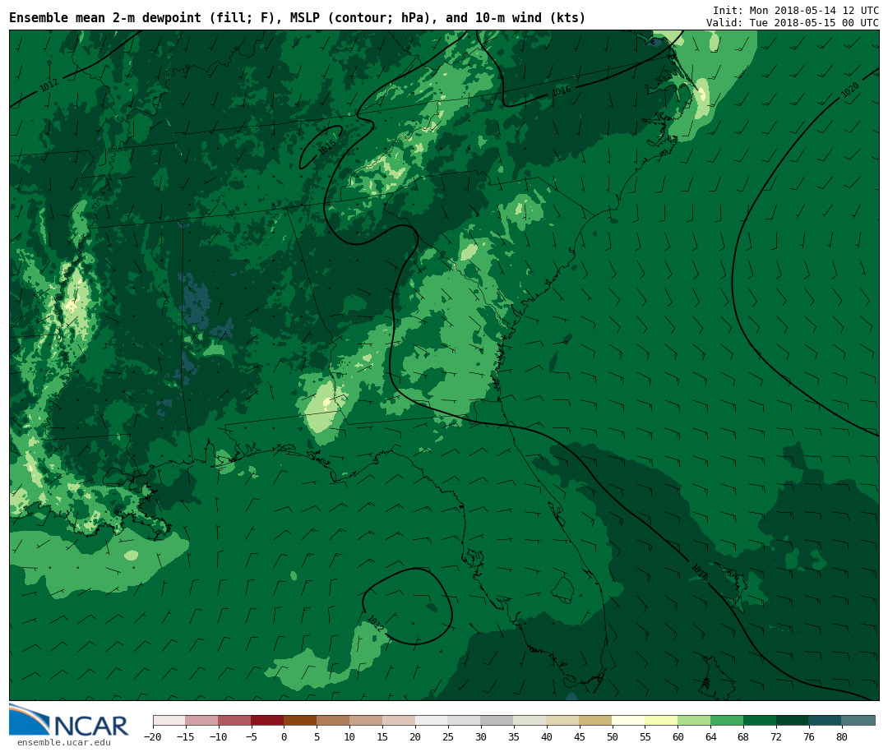Click the 1012 label on the closed Gulf contour
888x752 pixels.
(376, 624)
